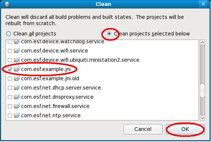This screenshot has width=211, height=142.
Task: Click the Cancel button
Action: click(x=143, y=129)
